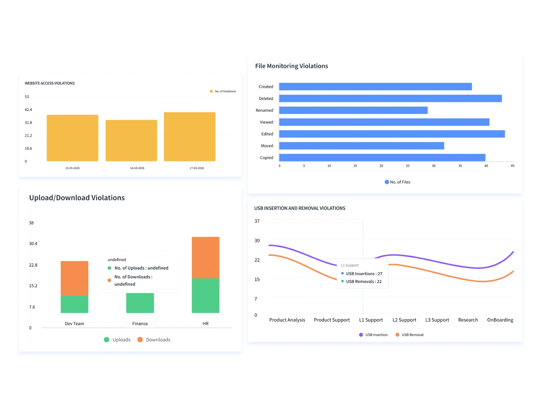The height and width of the screenshot is (405, 541).
Task: Click the Finance uploads bar
Action: 140,303
